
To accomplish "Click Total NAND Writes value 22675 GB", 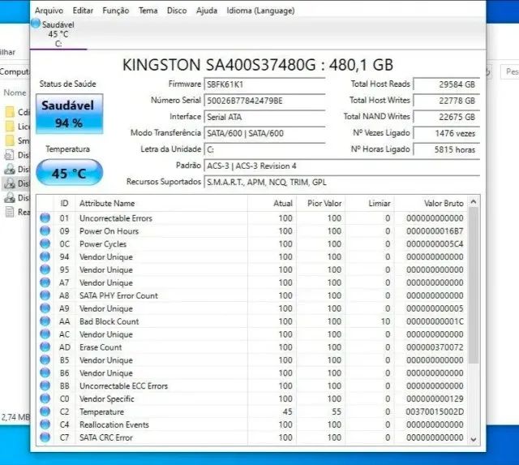I will pyautogui.click(x=446, y=117).
